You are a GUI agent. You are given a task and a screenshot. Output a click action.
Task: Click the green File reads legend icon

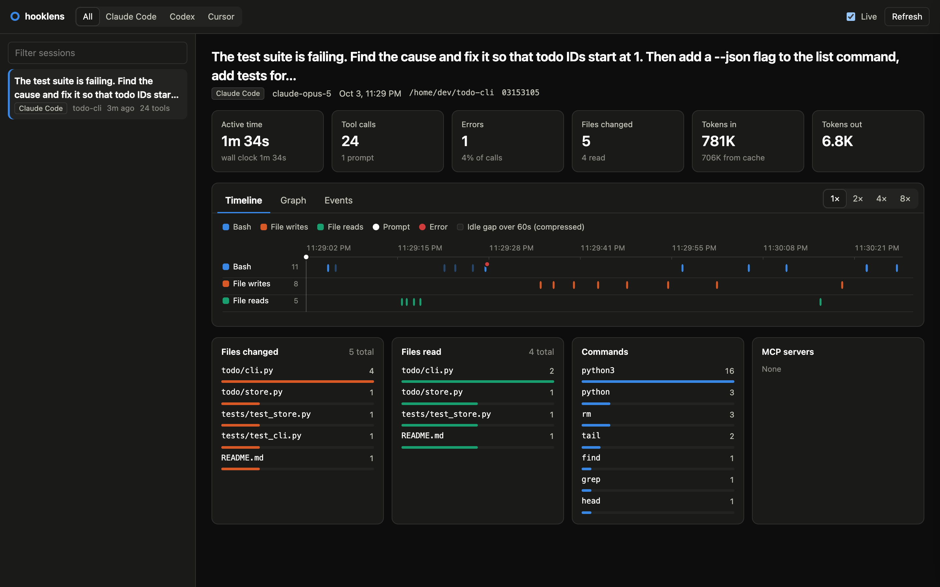coord(321,227)
